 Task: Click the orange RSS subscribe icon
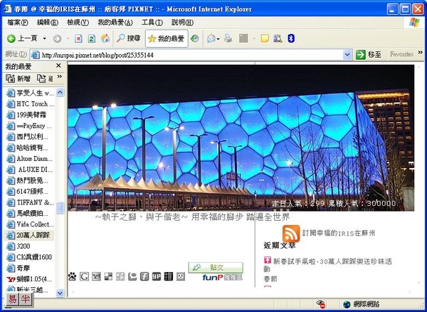pos(291,234)
